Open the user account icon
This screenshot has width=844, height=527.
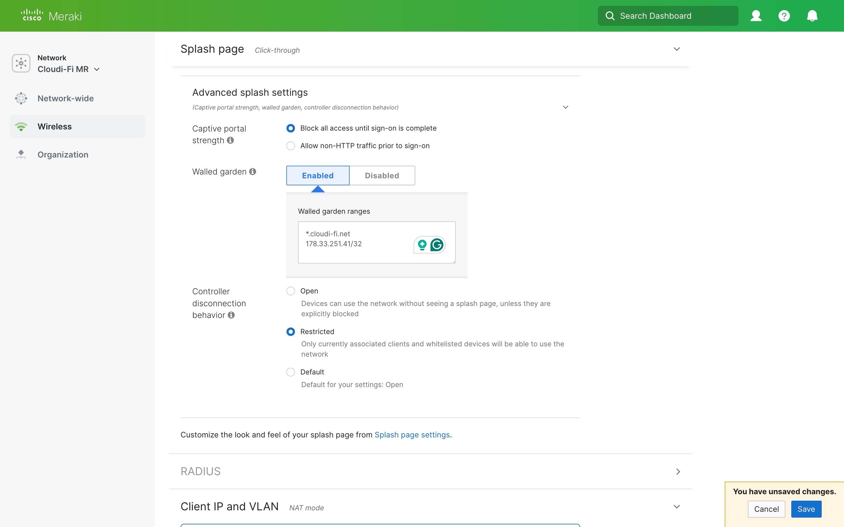coord(756,16)
